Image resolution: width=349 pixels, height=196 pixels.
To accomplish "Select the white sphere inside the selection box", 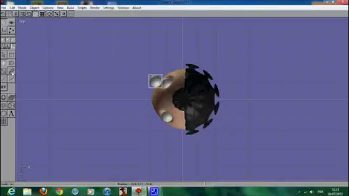I will pos(155,81).
